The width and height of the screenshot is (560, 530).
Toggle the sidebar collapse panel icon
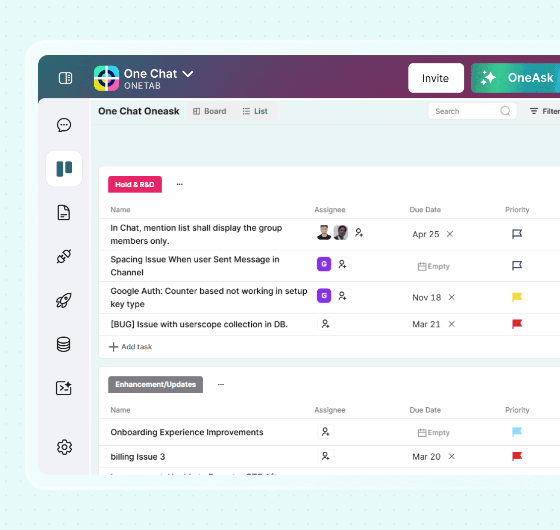click(x=65, y=78)
